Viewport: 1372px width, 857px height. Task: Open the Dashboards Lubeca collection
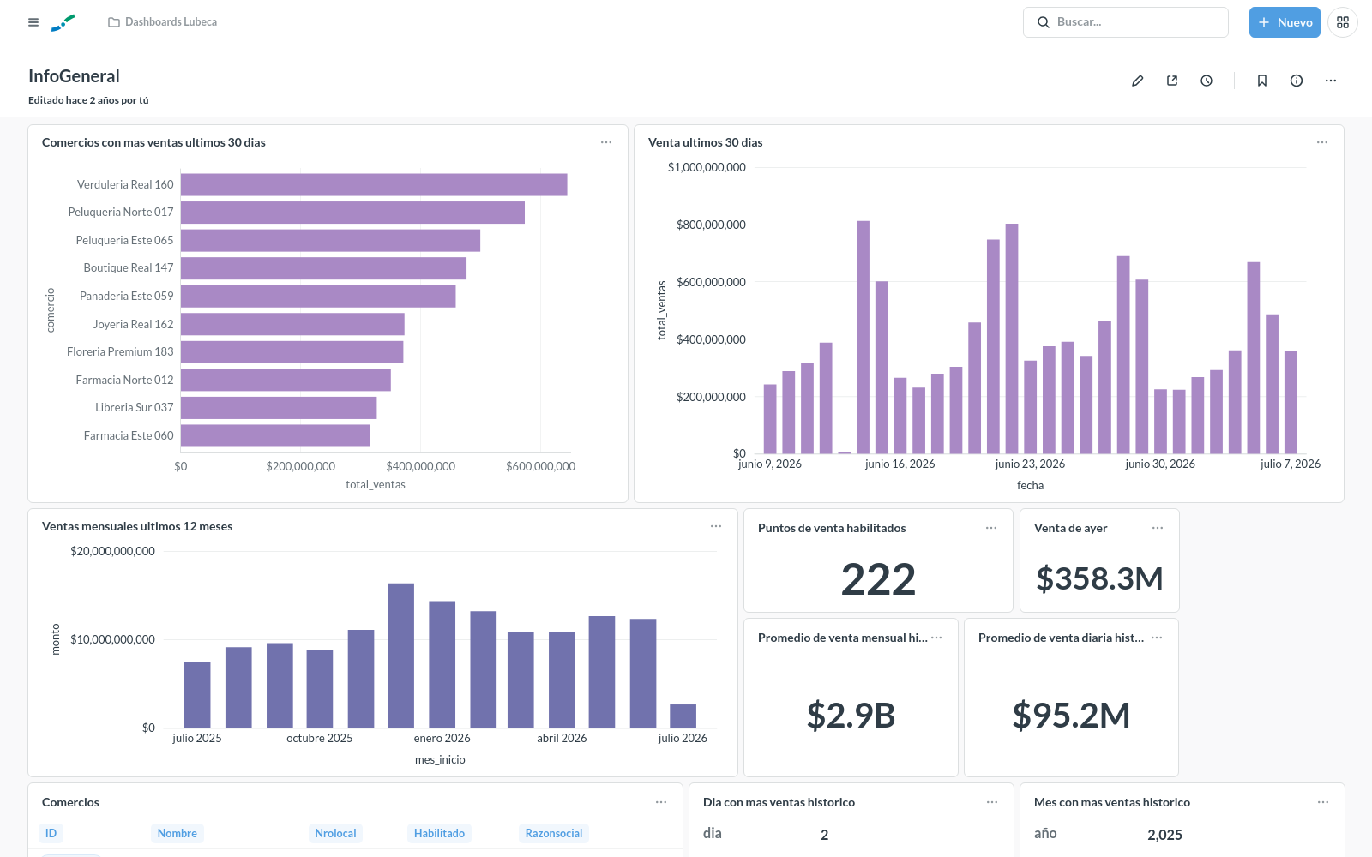[x=162, y=22]
